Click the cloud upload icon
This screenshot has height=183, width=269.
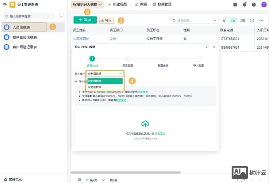click(145, 124)
